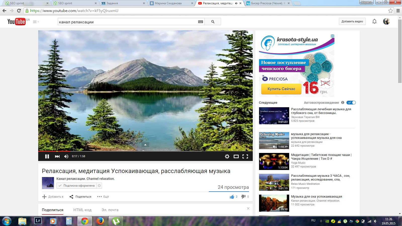The width and height of the screenshot is (402, 226).
Task: Open Windows Start menu
Action: 7,221
